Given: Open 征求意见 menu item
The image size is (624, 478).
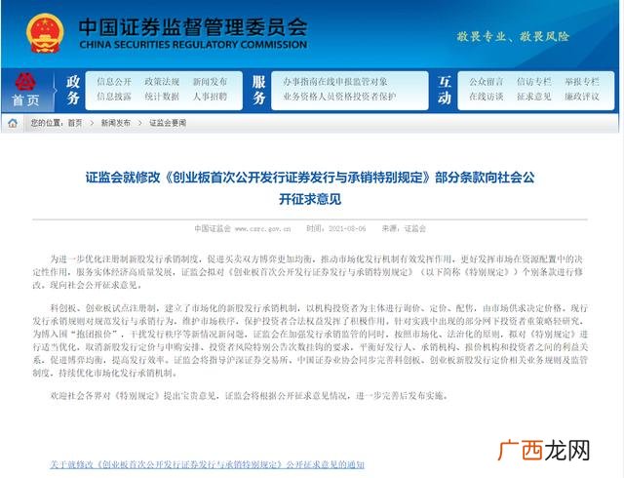Looking at the screenshot, I should click(x=533, y=97).
